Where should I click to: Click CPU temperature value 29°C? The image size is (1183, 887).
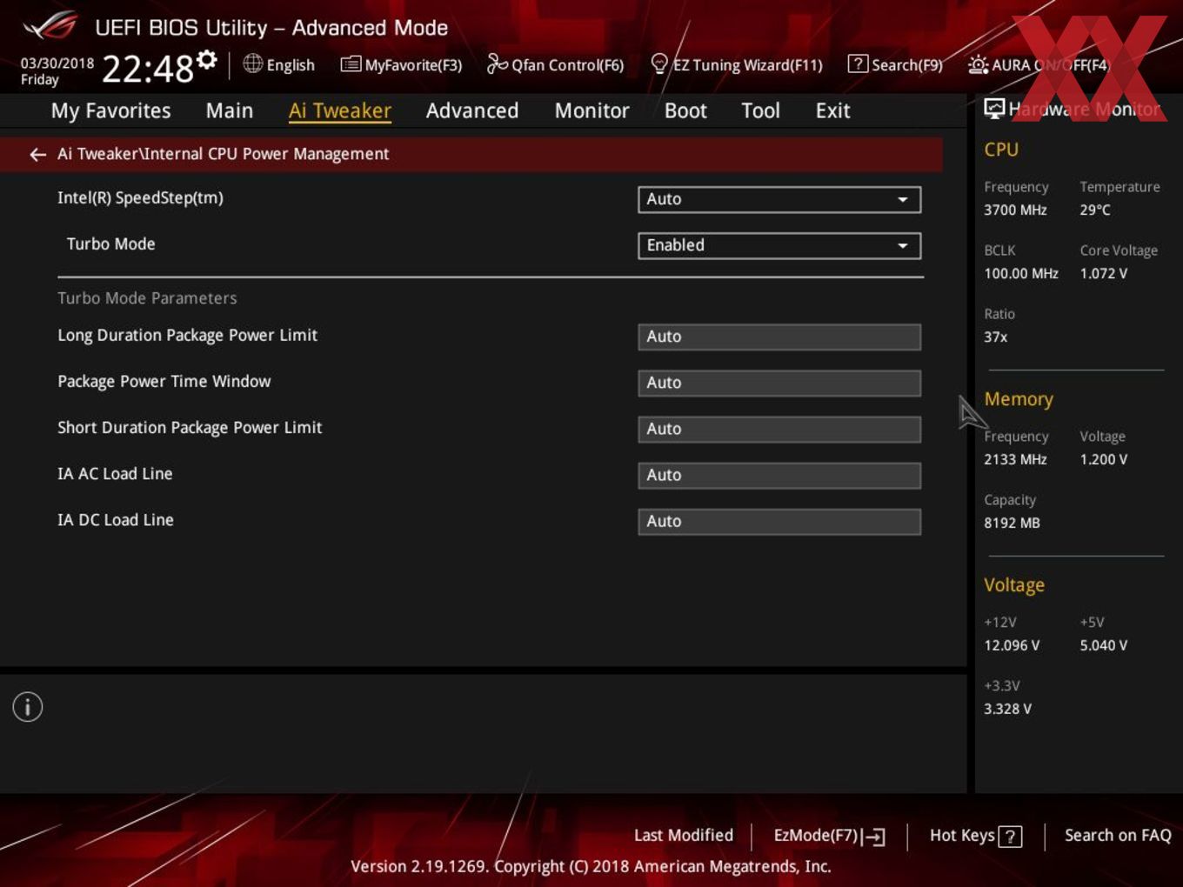[x=1095, y=210]
